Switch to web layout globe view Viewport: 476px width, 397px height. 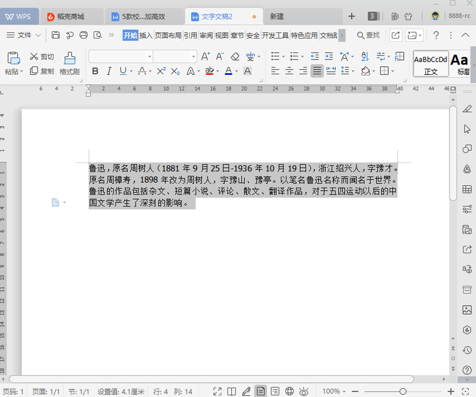(x=290, y=391)
